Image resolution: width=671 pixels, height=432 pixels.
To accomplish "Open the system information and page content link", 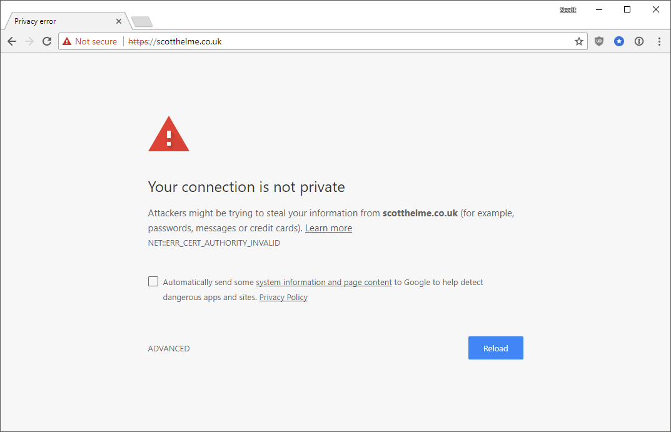I will coord(324,282).
